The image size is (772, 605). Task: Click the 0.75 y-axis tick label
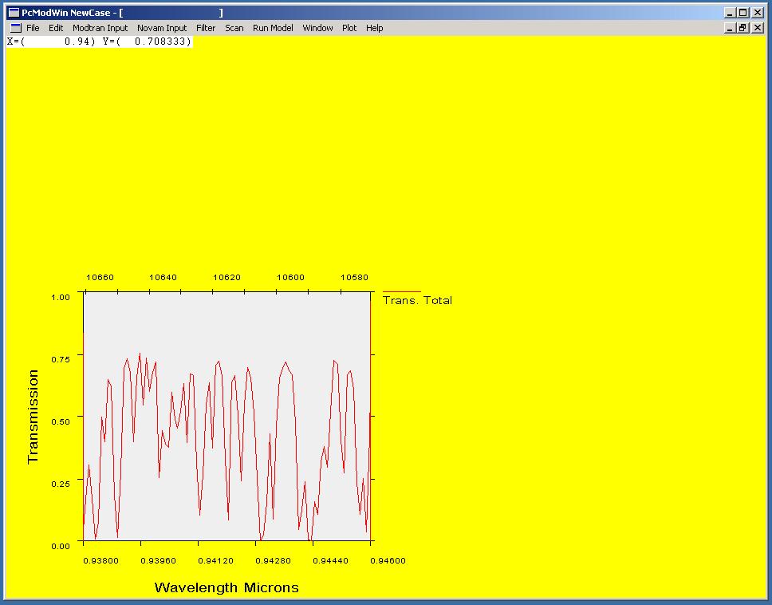click(61, 359)
